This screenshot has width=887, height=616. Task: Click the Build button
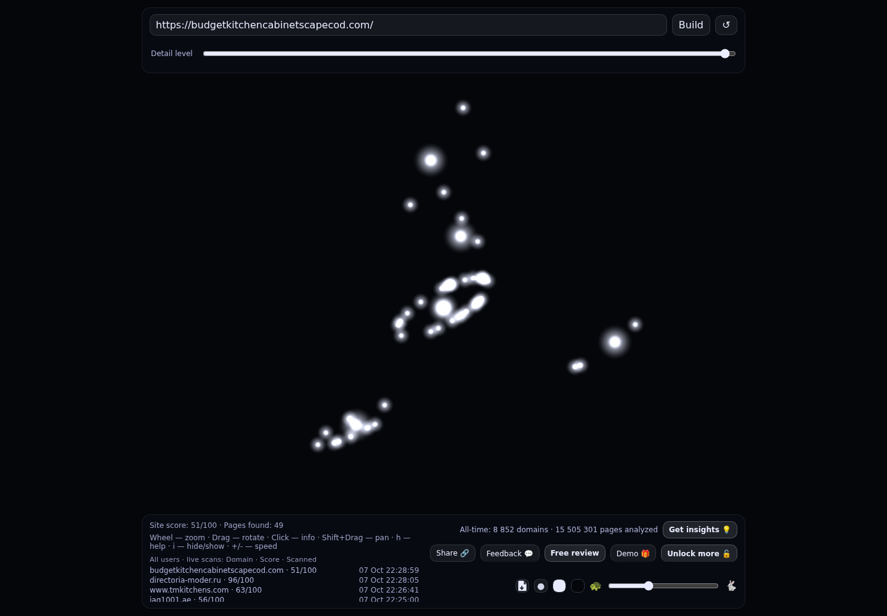[691, 25]
